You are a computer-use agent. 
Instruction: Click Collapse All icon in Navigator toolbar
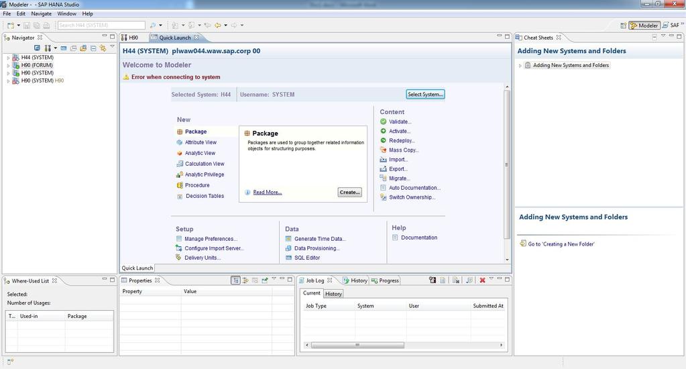[x=93, y=48]
